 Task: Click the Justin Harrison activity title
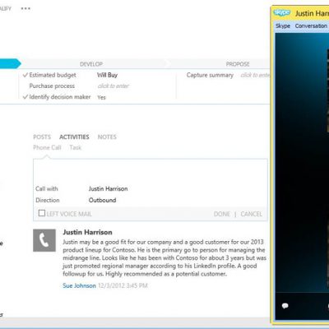pos(87,232)
